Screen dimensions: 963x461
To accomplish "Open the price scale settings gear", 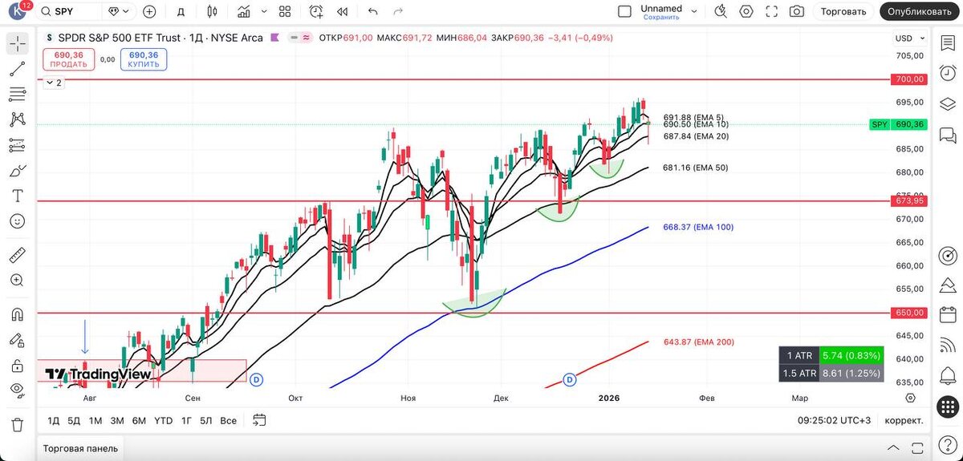I will (909, 398).
